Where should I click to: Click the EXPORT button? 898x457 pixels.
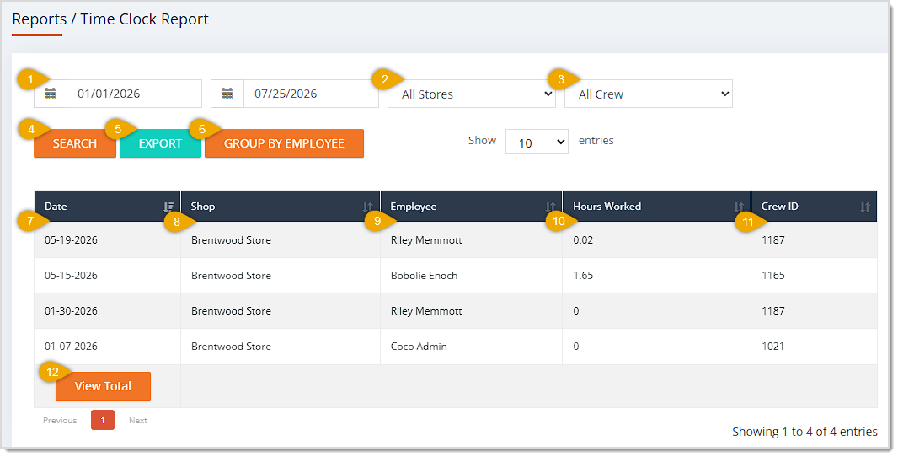160,143
